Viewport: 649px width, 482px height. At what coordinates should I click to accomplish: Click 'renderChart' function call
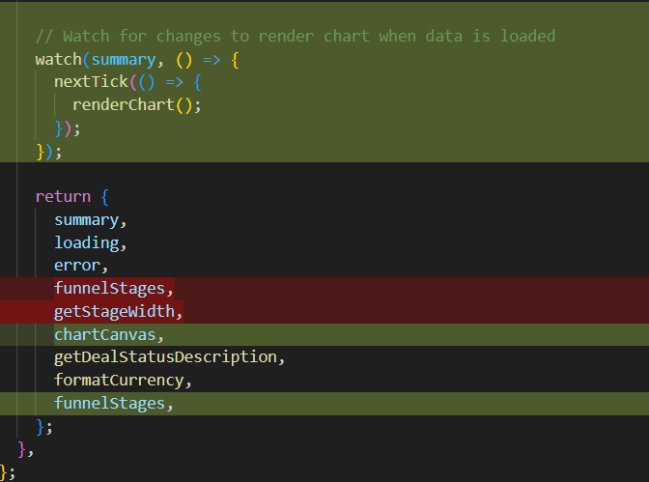pyautogui.click(x=124, y=104)
